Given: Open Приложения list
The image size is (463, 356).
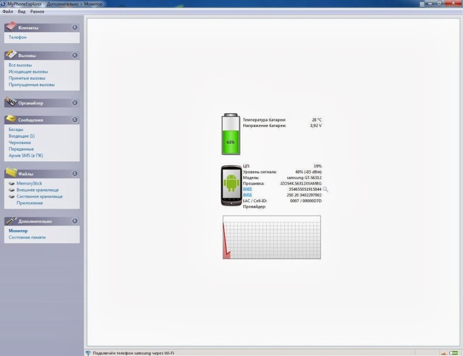Looking at the screenshot, I should click(29, 203).
